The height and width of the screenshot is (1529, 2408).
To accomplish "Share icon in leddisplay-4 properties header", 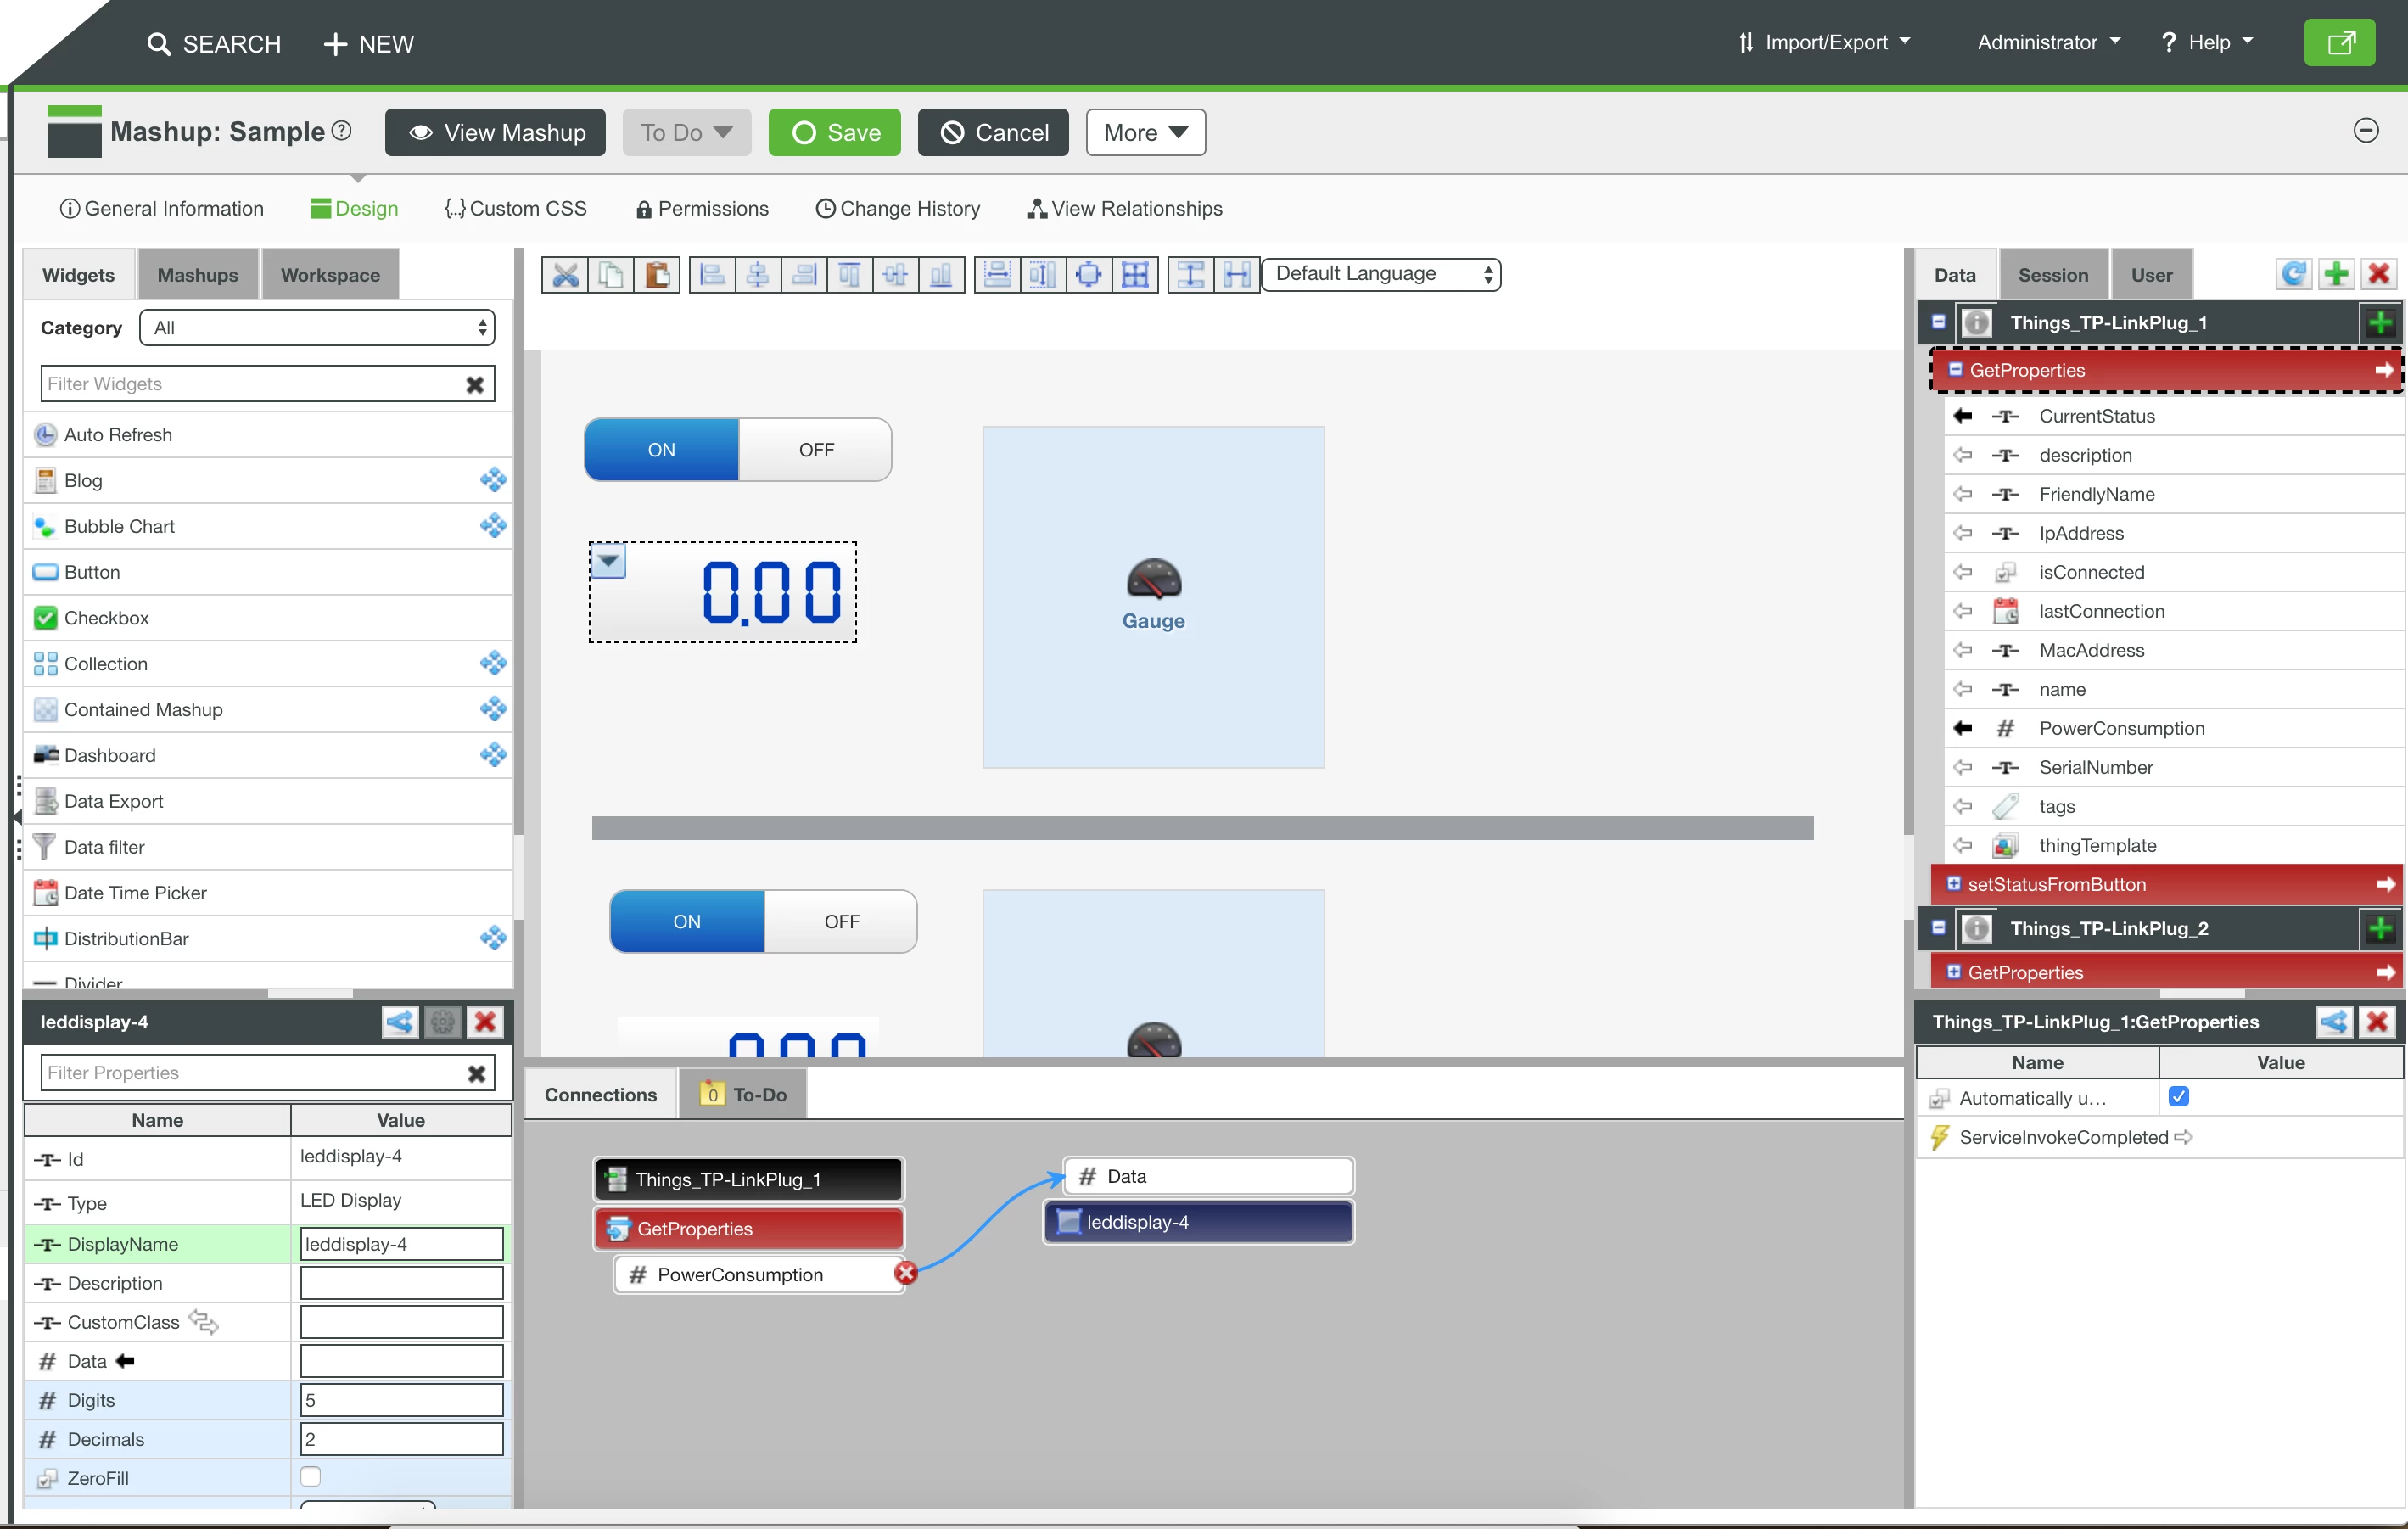I will (400, 1022).
